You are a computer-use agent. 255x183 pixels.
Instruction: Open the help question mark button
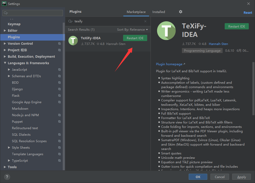[7, 177]
